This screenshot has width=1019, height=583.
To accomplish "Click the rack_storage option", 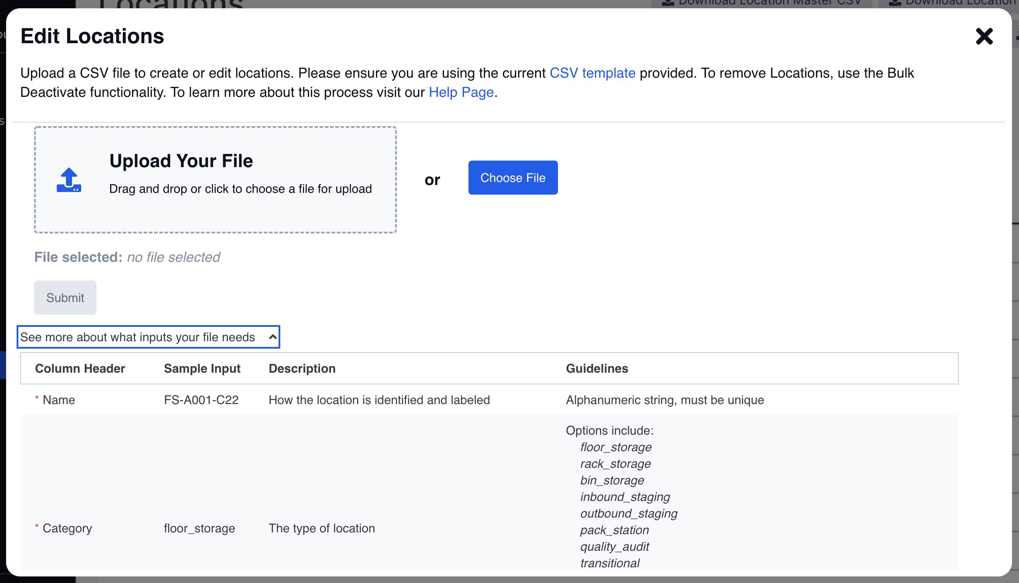I will click(x=615, y=463).
